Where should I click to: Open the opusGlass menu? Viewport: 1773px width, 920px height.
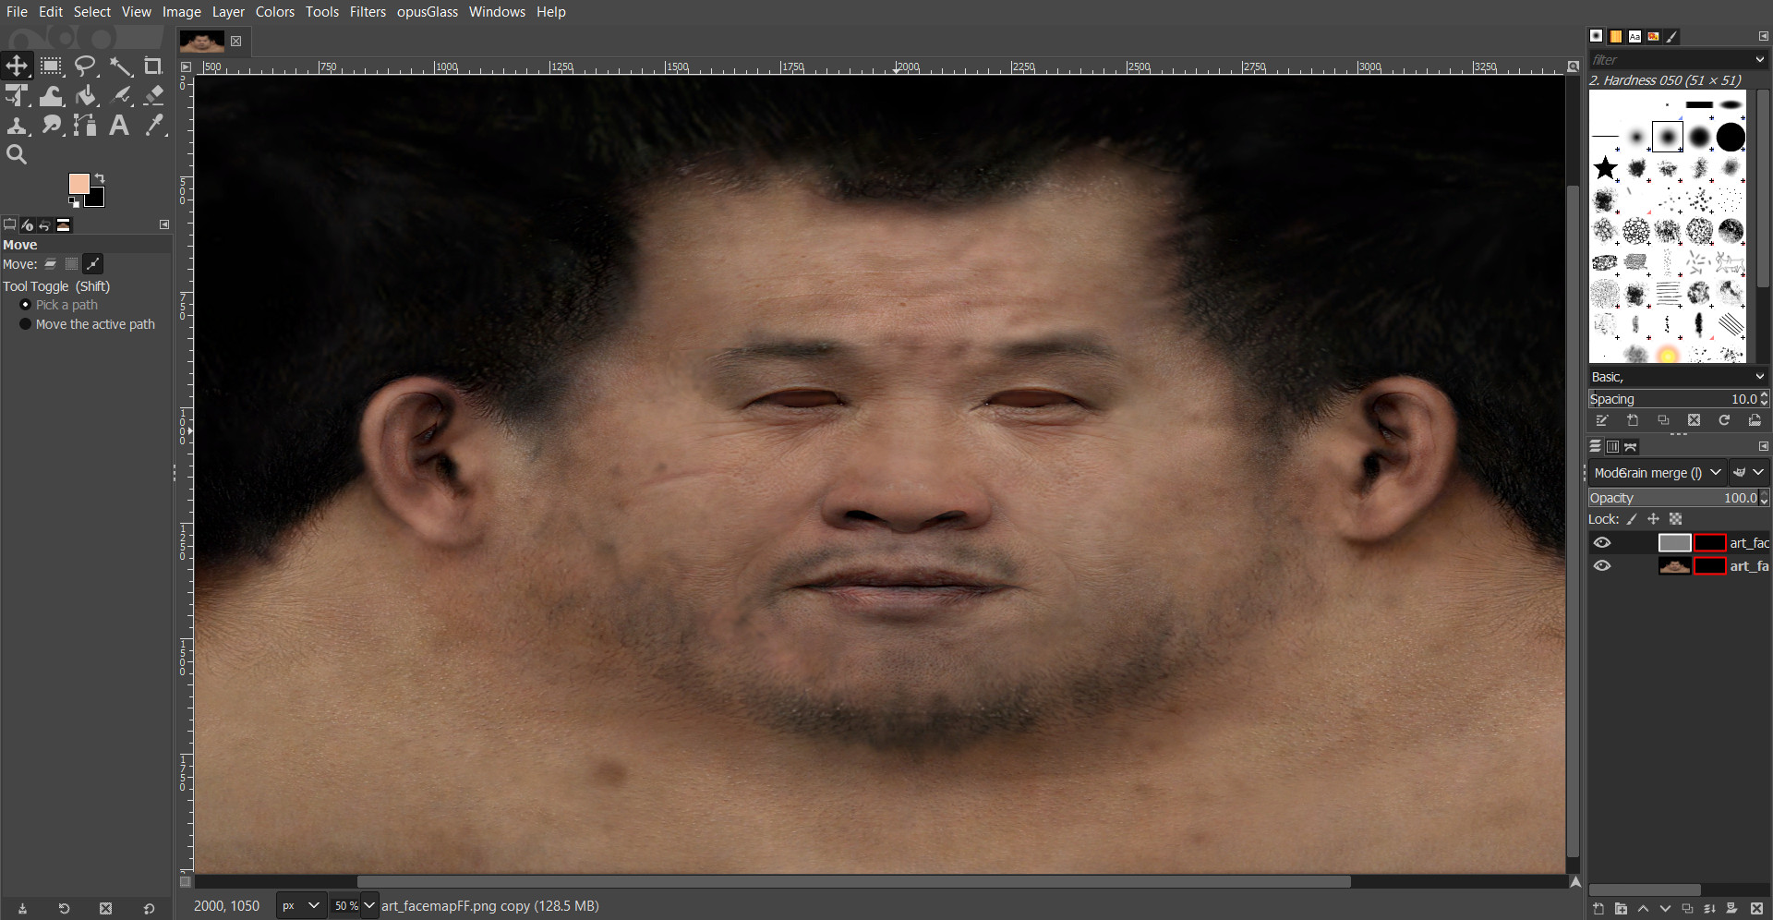427,12
